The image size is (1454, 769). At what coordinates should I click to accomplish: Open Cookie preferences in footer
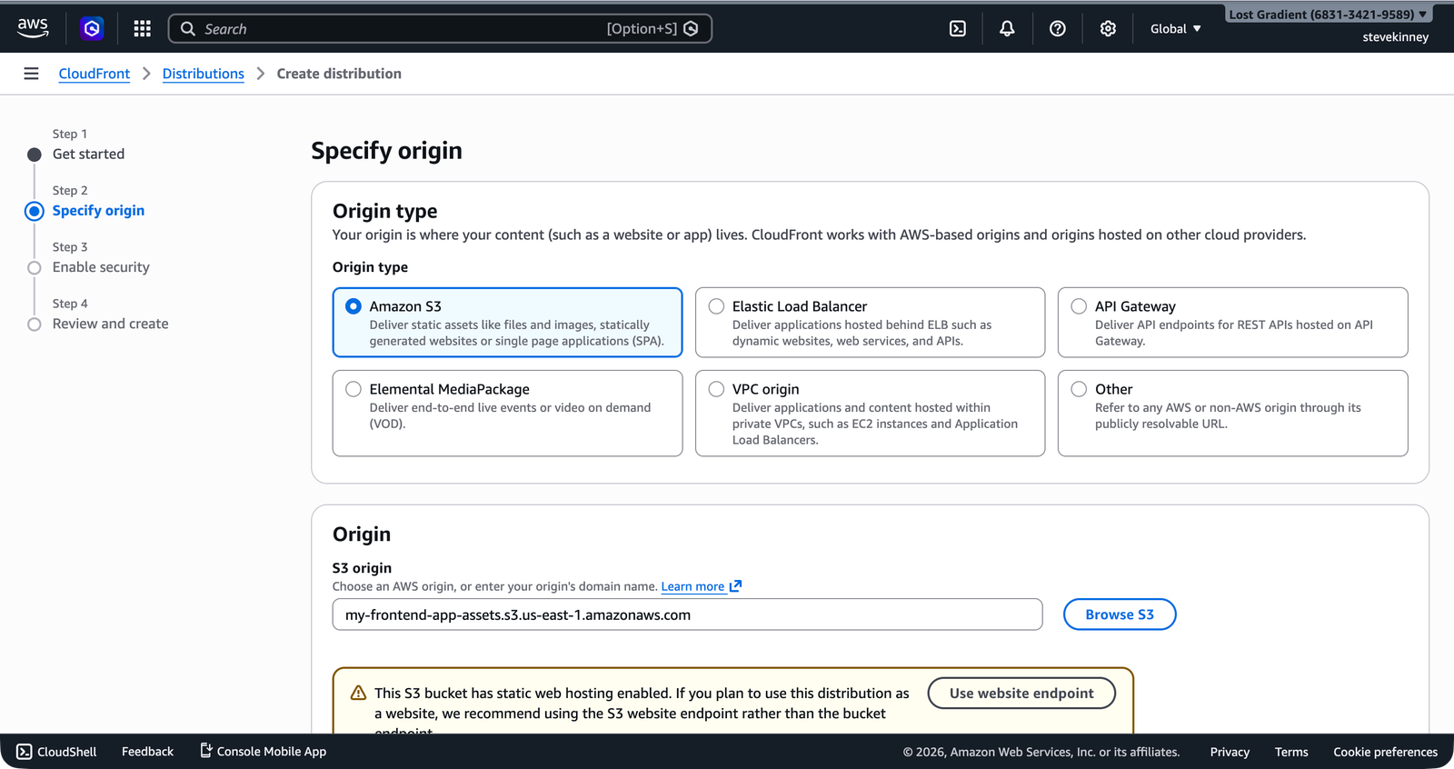click(x=1385, y=752)
